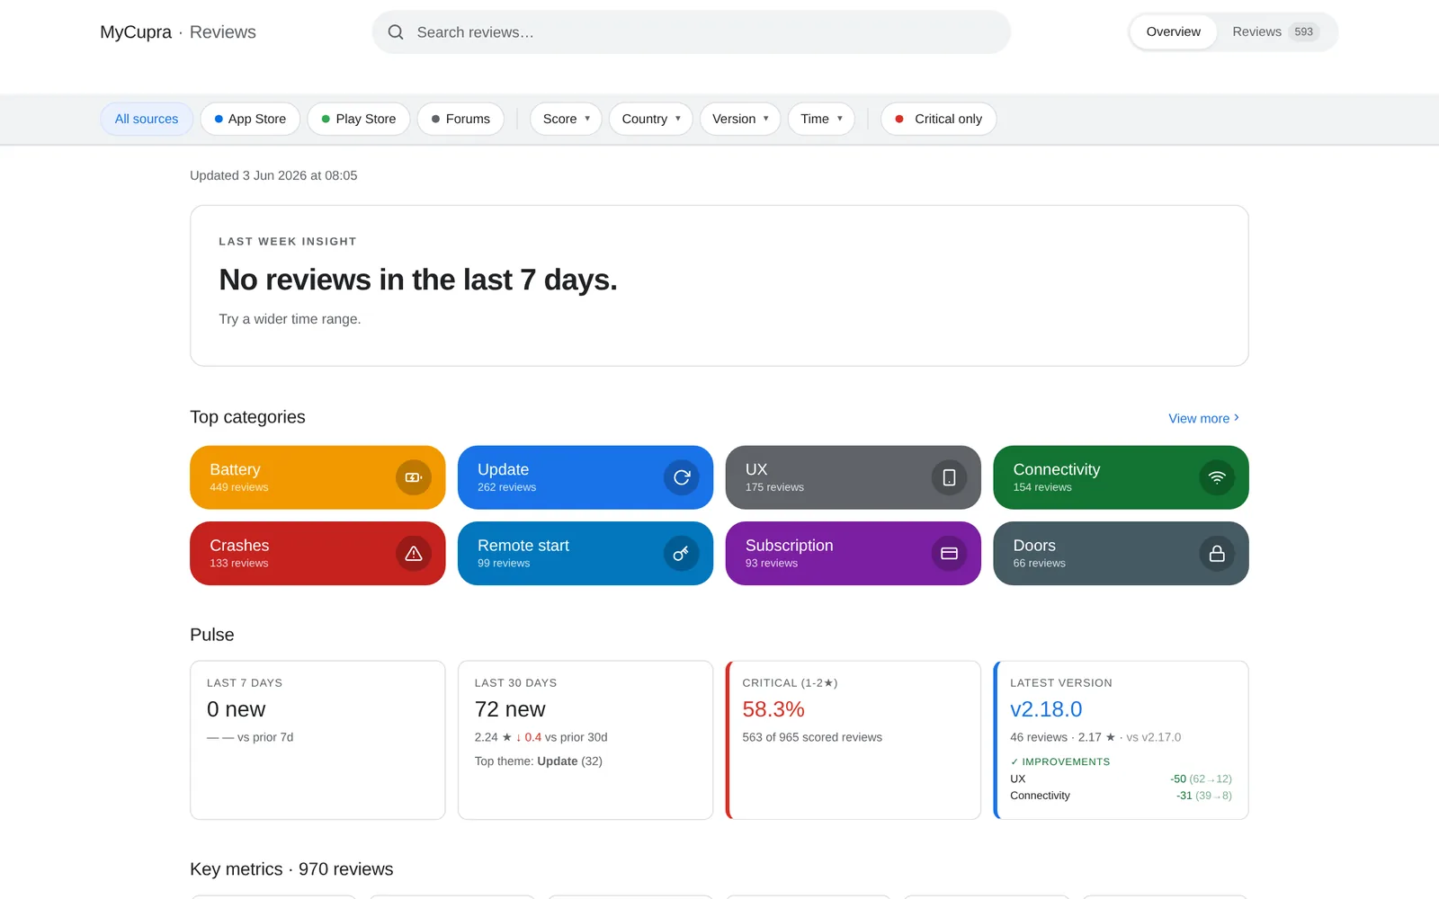Open the Country dropdown filter
1439x899 pixels.
[651, 119]
